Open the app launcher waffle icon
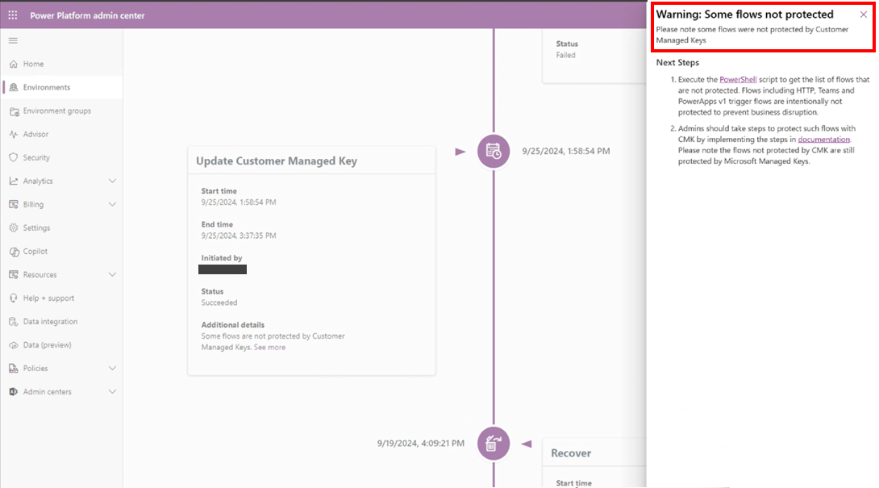The image size is (879, 488). pyautogui.click(x=12, y=15)
